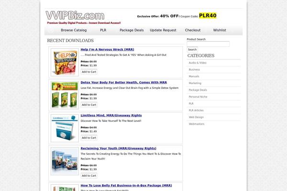
Task: Add Help I'm A Nervous Wreck to cart
Action: [x=89, y=72]
